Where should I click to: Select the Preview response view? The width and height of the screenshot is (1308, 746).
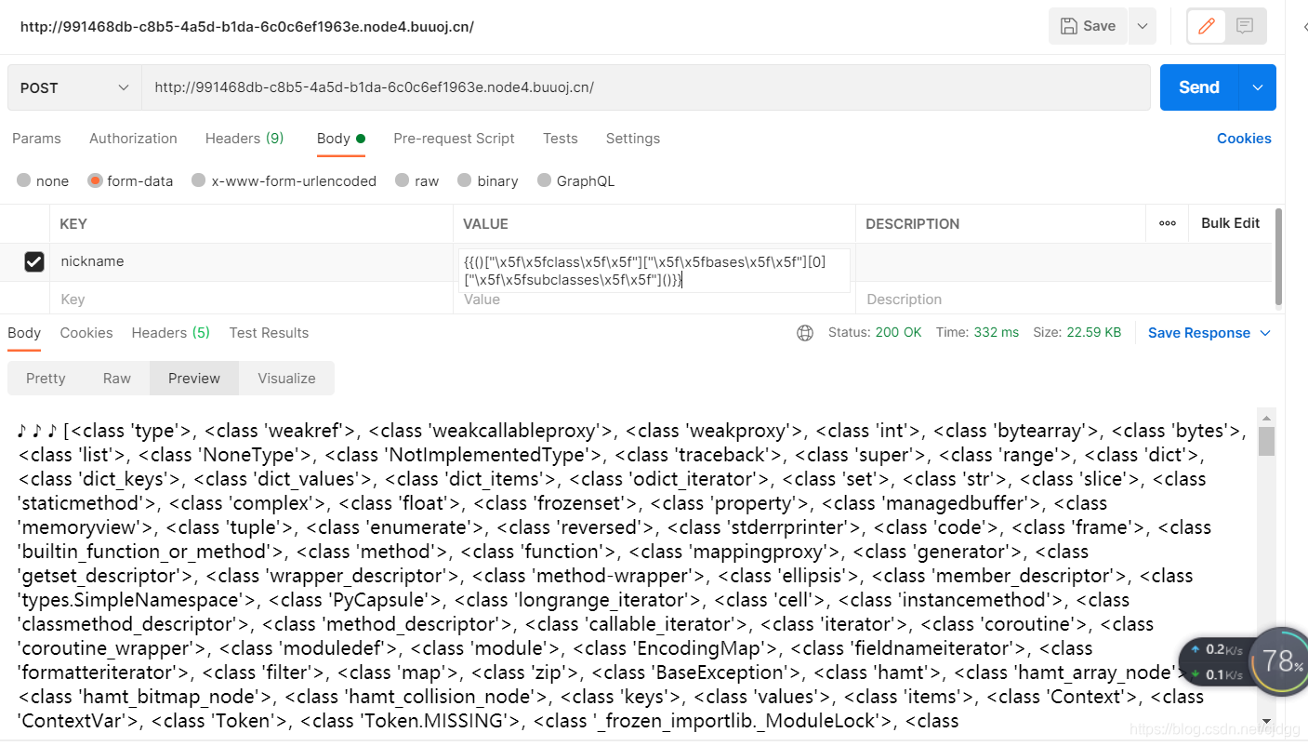point(194,379)
